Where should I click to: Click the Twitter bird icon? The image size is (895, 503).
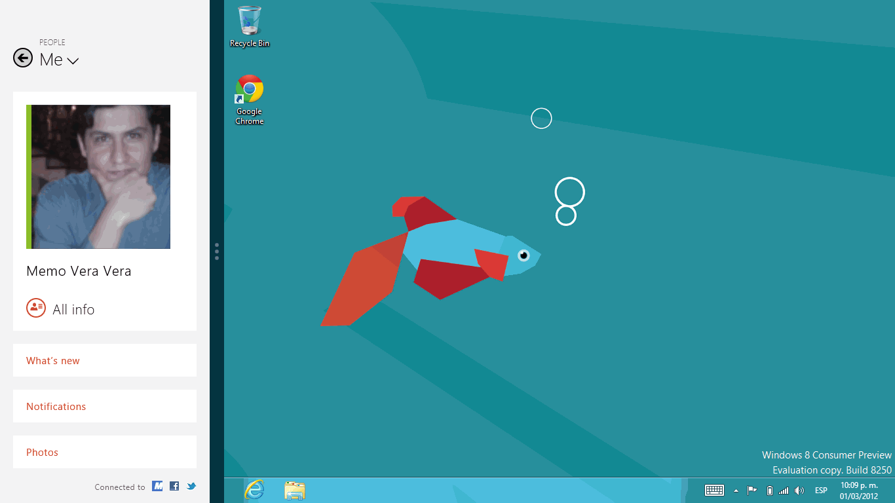[191, 486]
